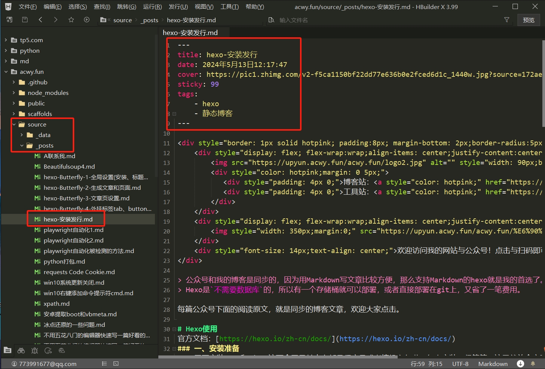Open the 工具(T) menu

click(230, 6)
